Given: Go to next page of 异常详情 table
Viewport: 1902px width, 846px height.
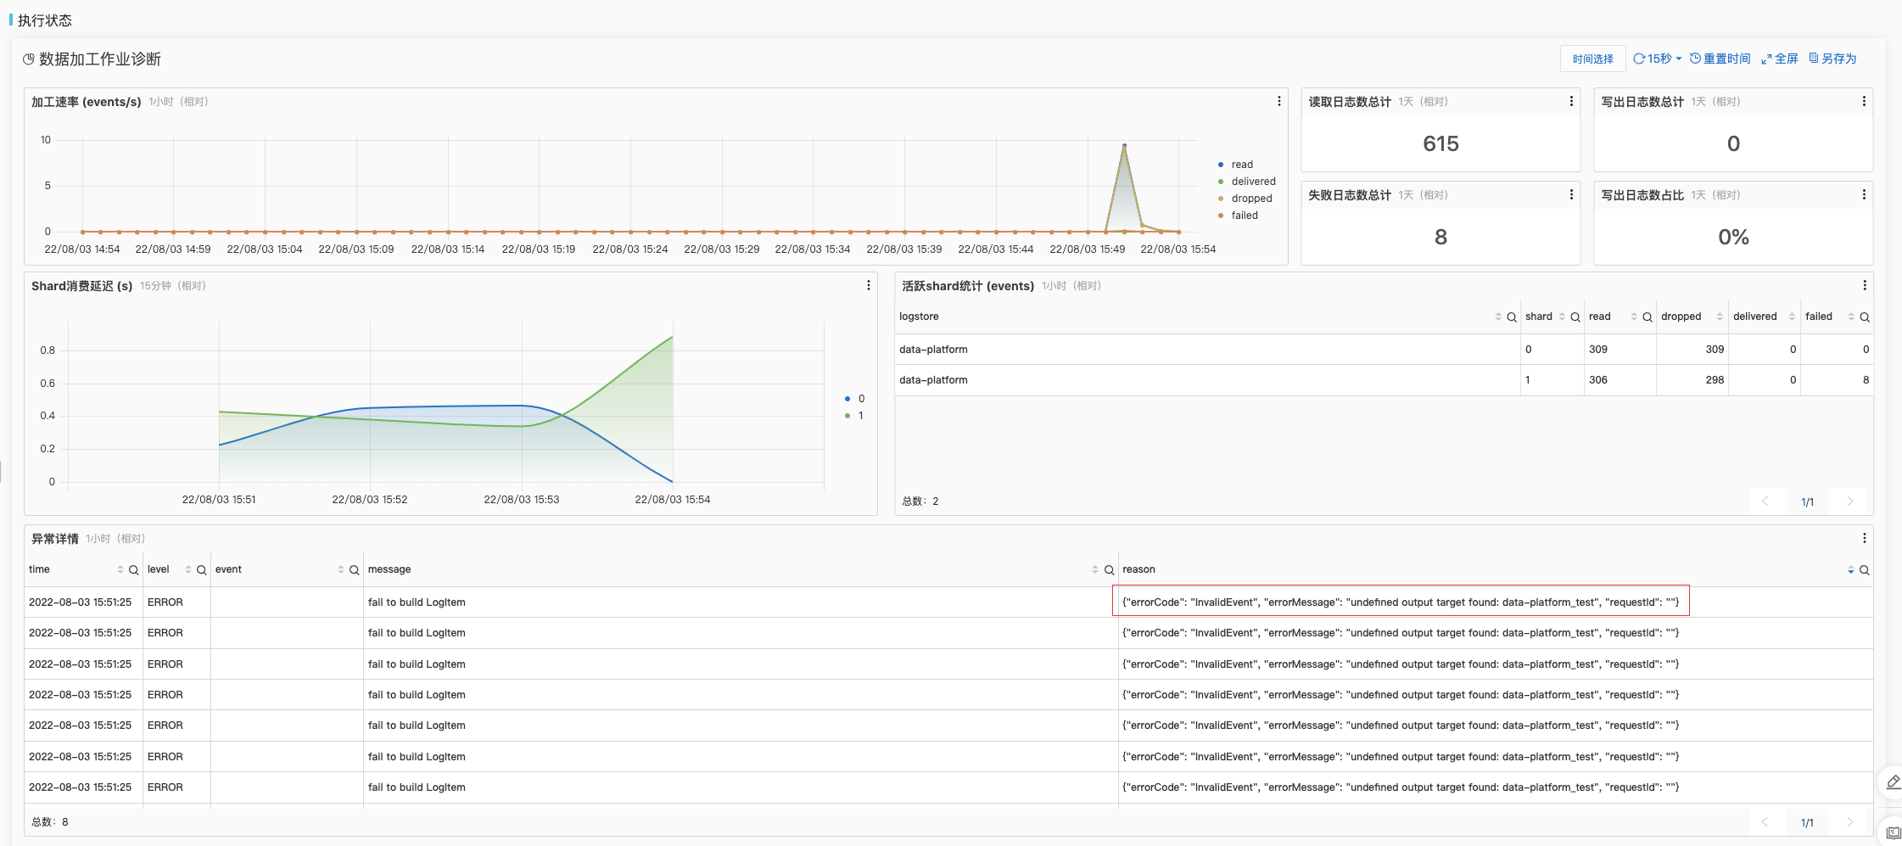Looking at the screenshot, I should pos(1850,822).
